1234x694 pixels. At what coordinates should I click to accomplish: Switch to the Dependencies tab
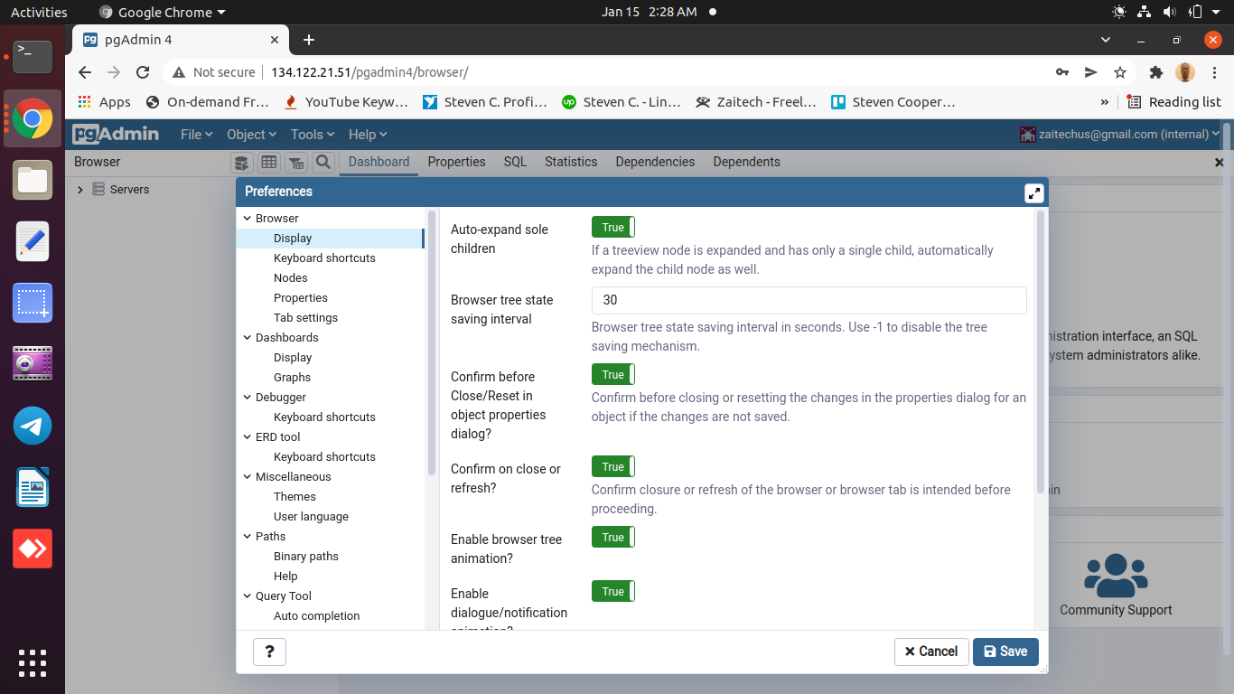coord(655,162)
